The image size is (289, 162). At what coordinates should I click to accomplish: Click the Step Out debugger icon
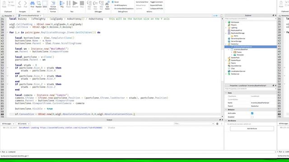click(101, 3)
